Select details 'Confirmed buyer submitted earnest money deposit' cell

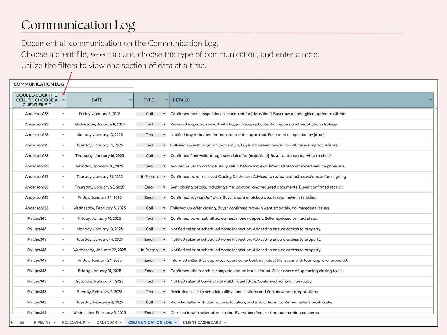tap(301, 218)
